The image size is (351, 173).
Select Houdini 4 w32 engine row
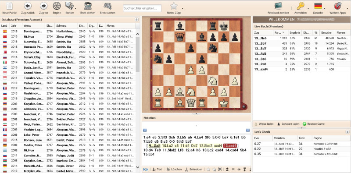coord(301,149)
